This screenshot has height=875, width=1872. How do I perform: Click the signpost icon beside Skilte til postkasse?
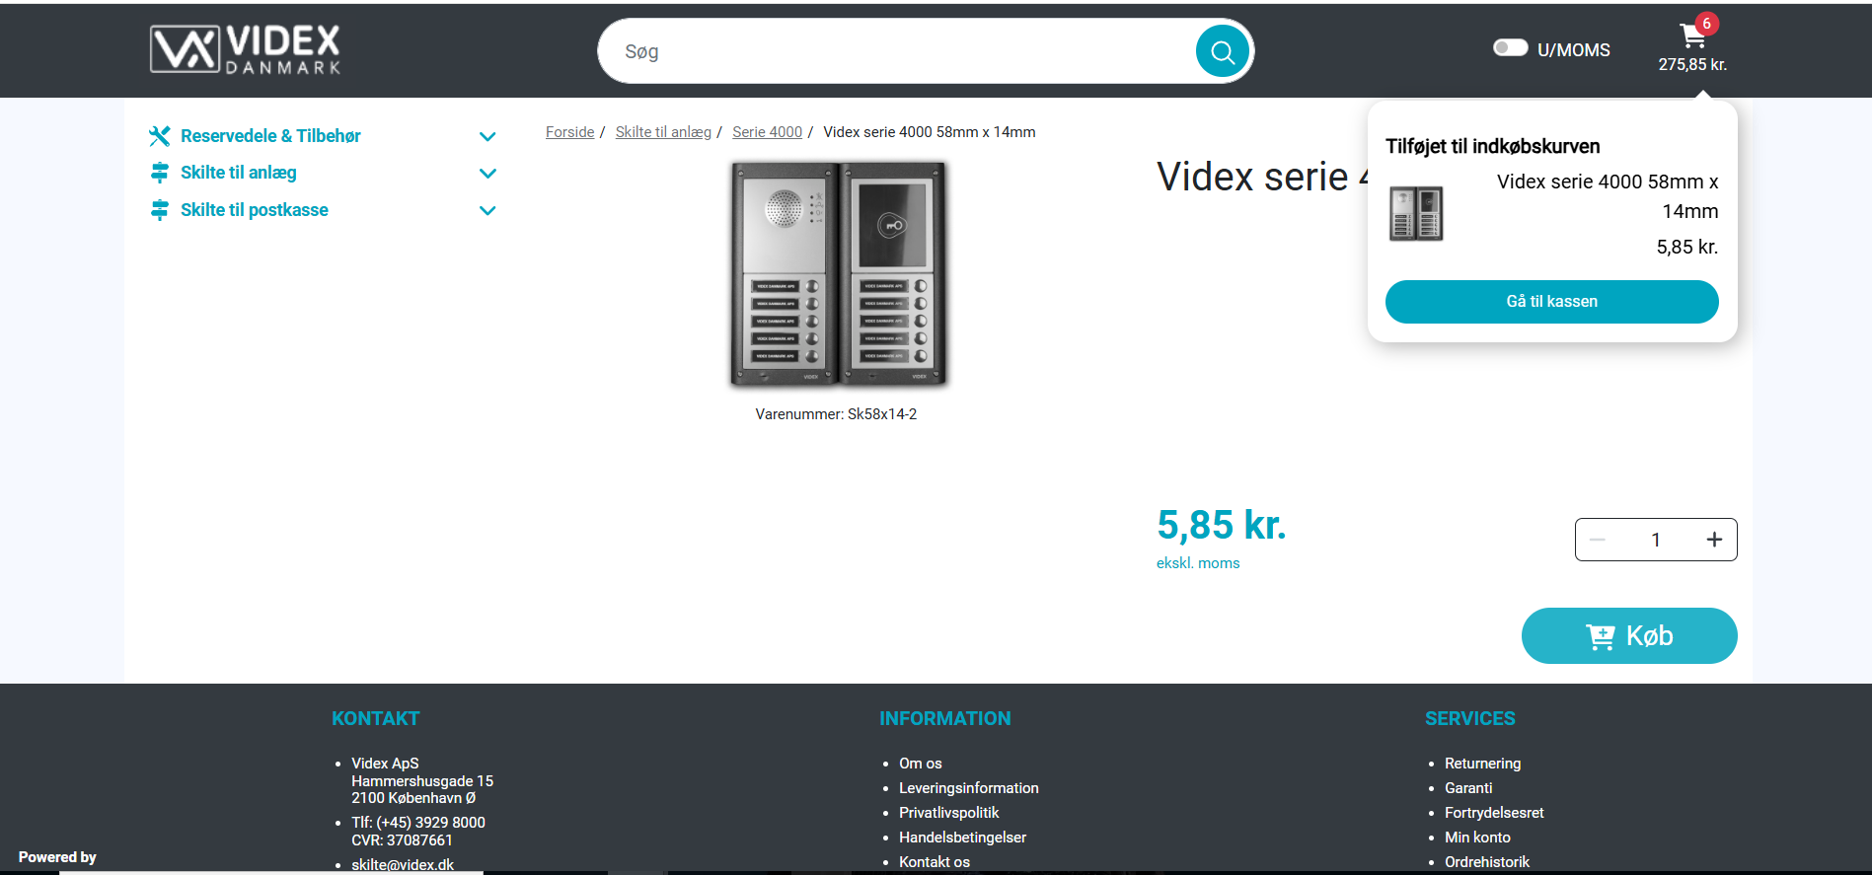(159, 210)
